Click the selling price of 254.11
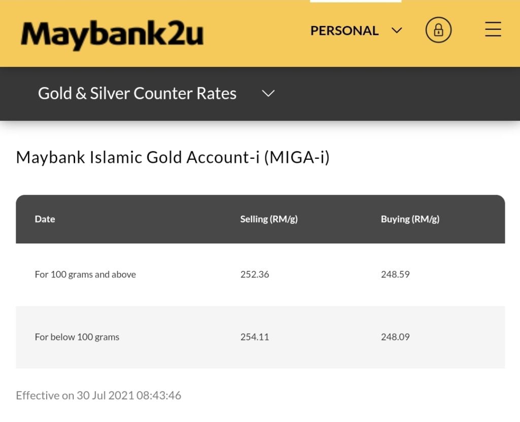The width and height of the screenshot is (520, 422). 255,337
